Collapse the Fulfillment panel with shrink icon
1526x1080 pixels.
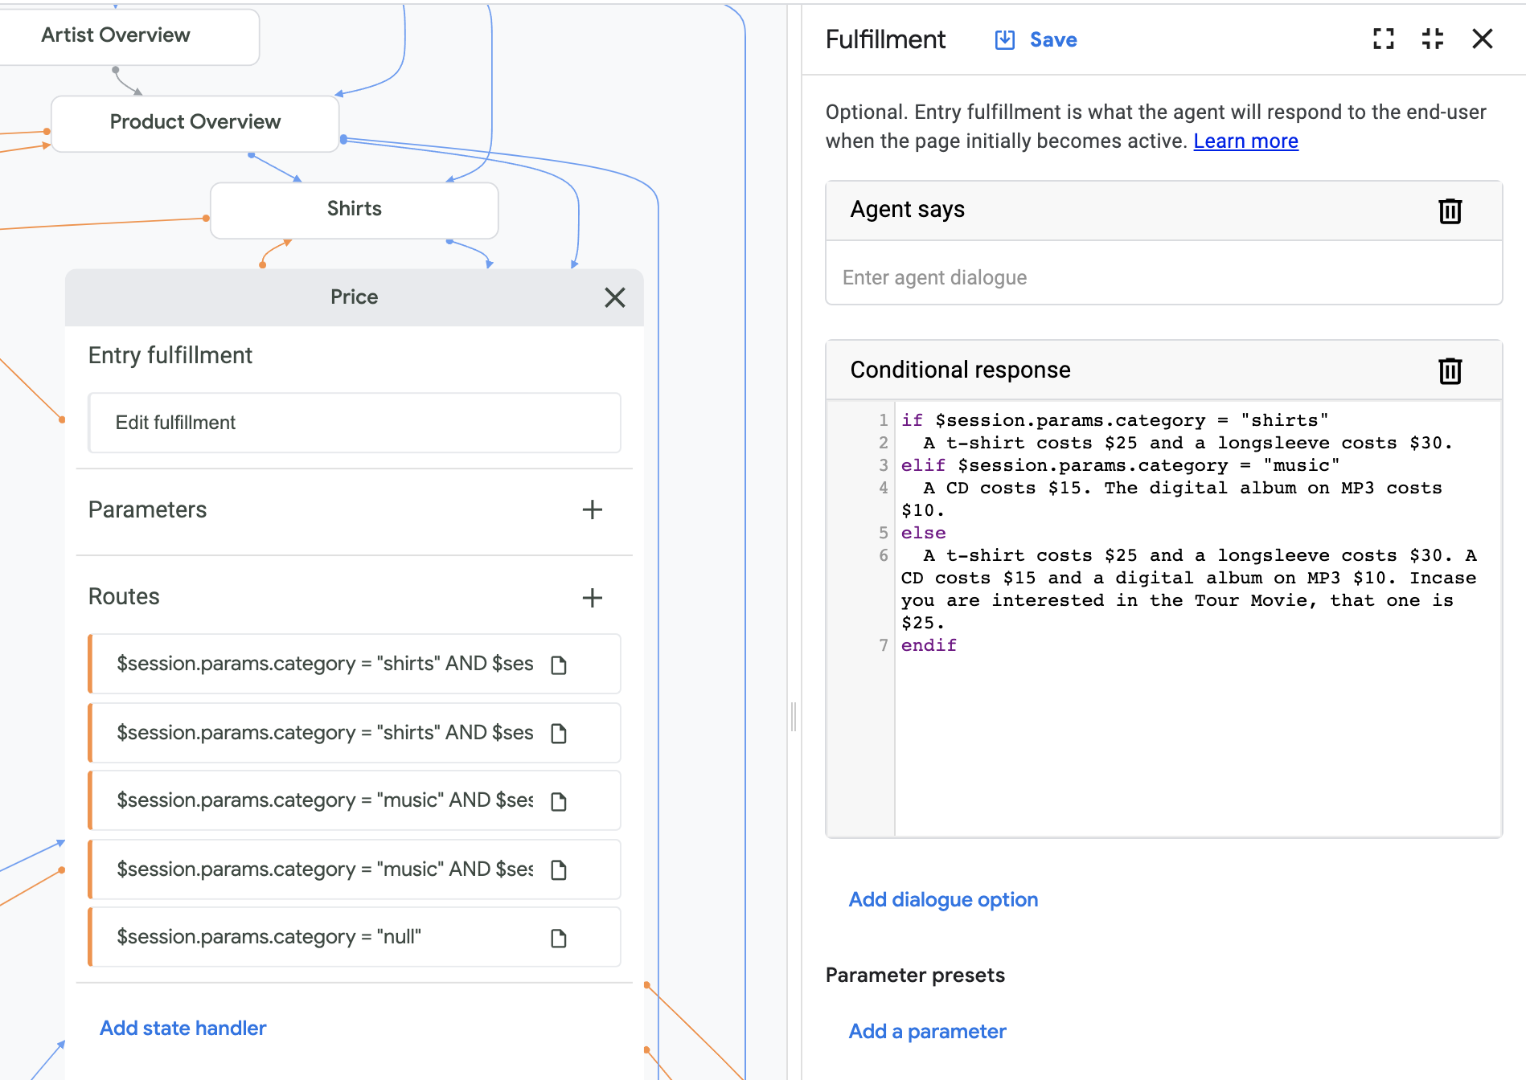click(1432, 39)
